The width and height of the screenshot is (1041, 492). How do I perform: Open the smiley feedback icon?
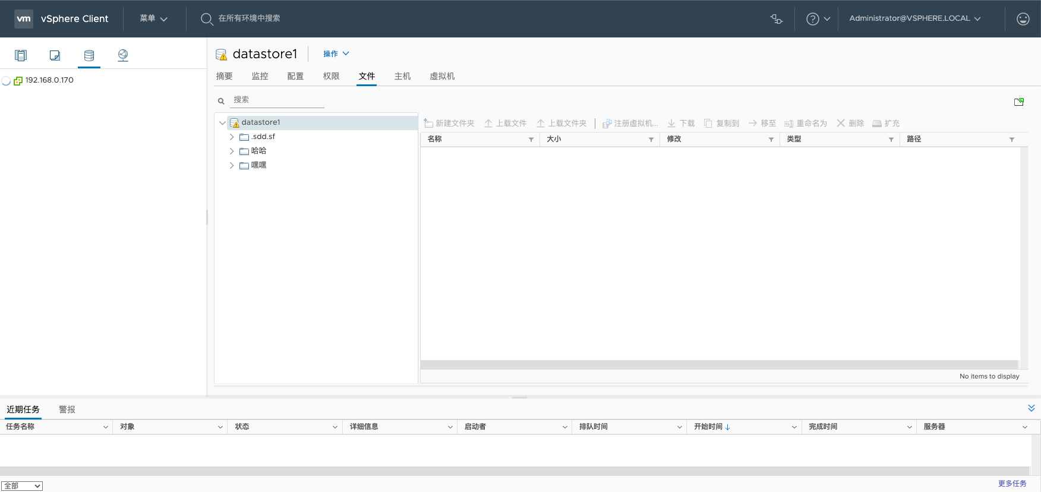(1023, 19)
